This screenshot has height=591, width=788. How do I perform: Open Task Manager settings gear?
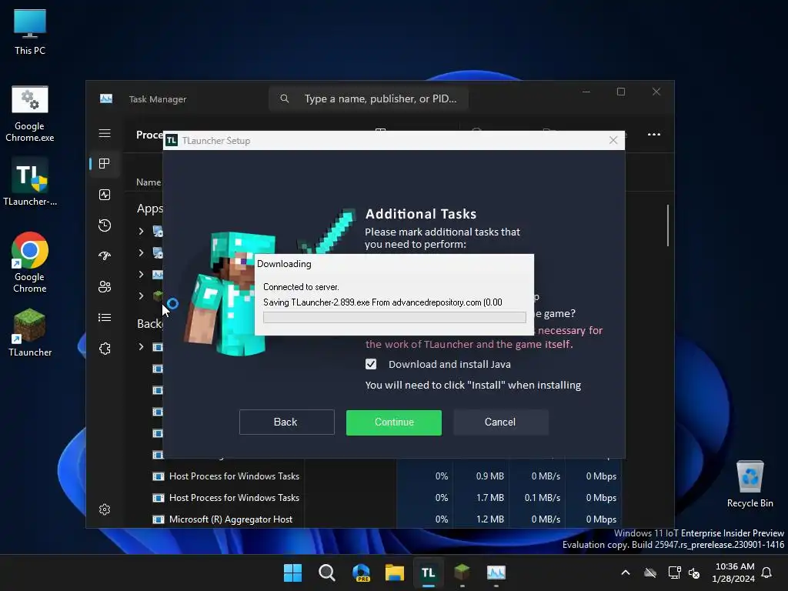pos(105,509)
